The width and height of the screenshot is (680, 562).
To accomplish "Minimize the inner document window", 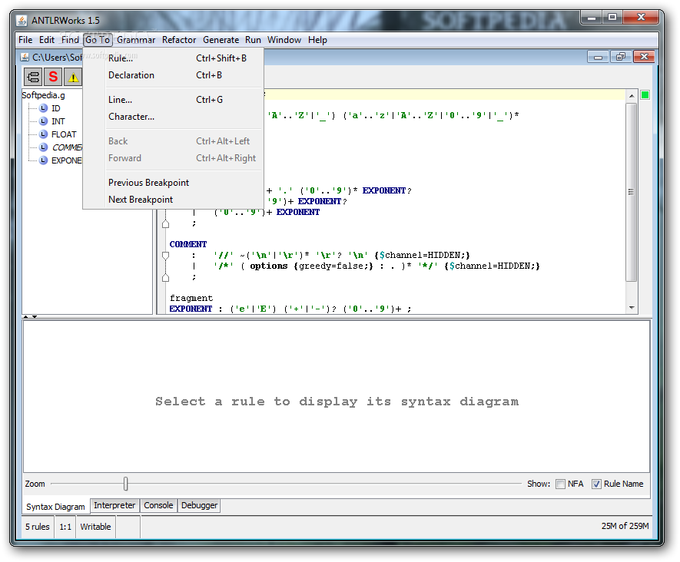I will 598,57.
